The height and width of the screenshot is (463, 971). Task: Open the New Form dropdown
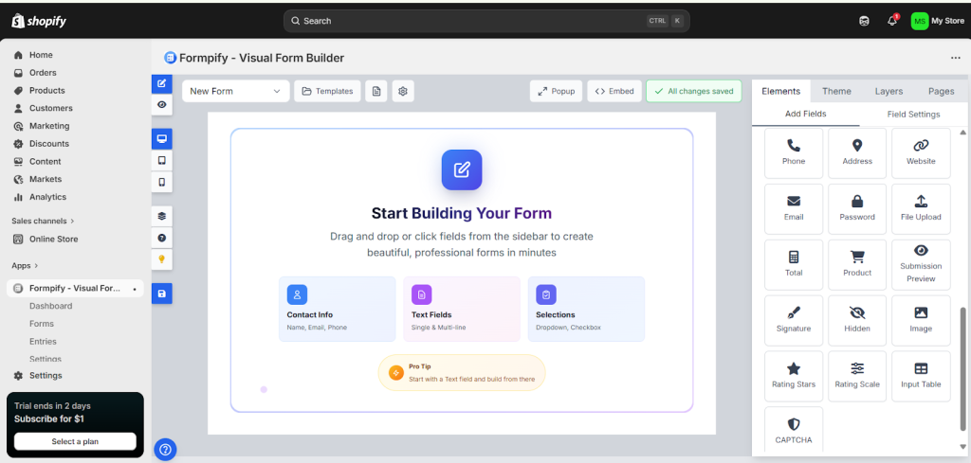(236, 91)
